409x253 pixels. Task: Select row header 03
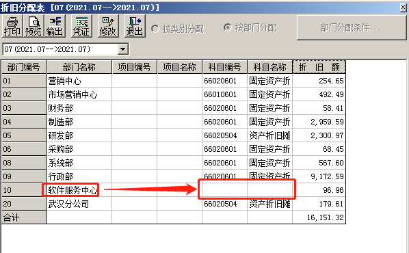[x=24, y=108]
